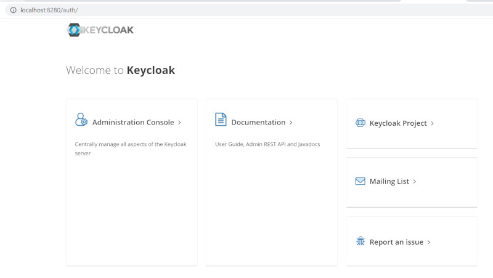Click chevron next to Administration Console
The width and height of the screenshot is (493, 278).
click(179, 123)
